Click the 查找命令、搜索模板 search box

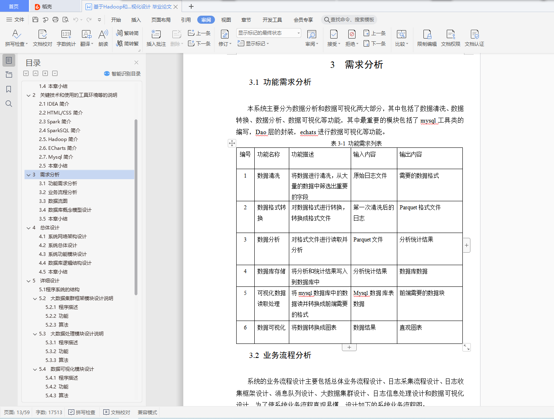[x=349, y=20]
